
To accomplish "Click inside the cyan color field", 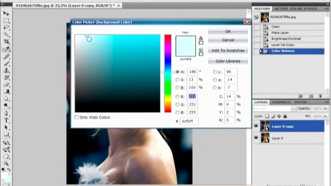I will 117,73.
